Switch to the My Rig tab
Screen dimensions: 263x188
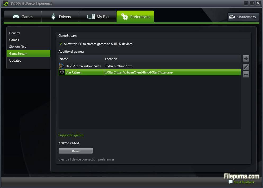coord(98,17)
